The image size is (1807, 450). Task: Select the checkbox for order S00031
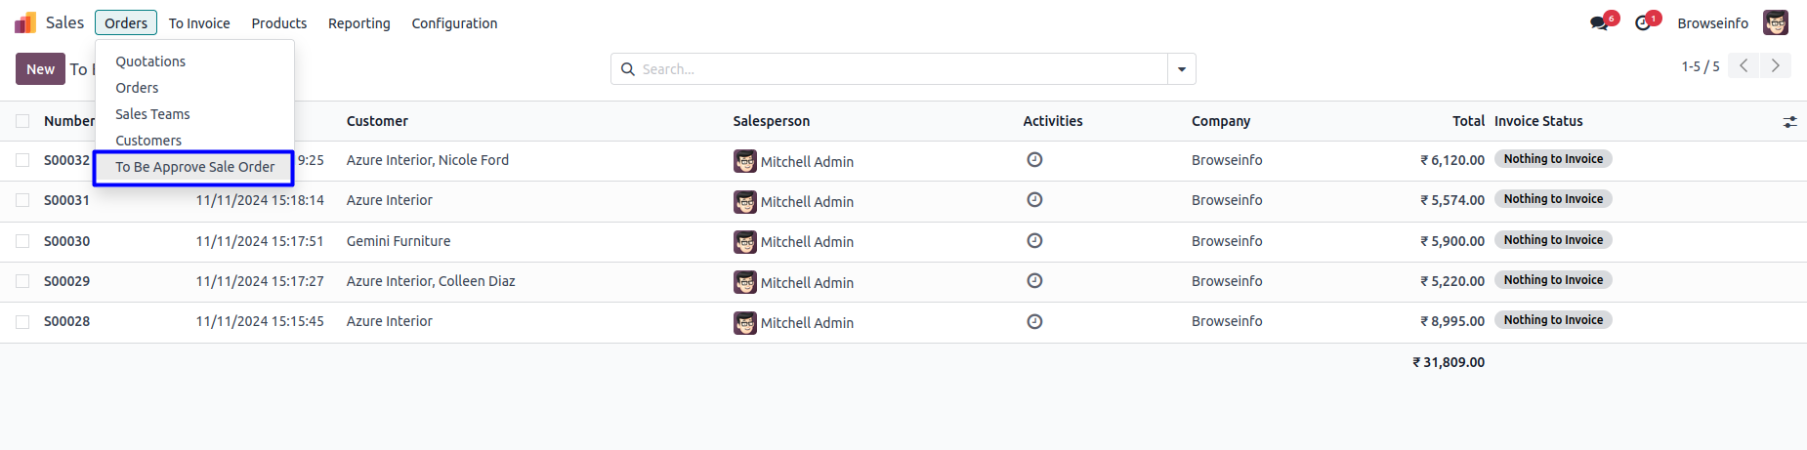point(22,200)
